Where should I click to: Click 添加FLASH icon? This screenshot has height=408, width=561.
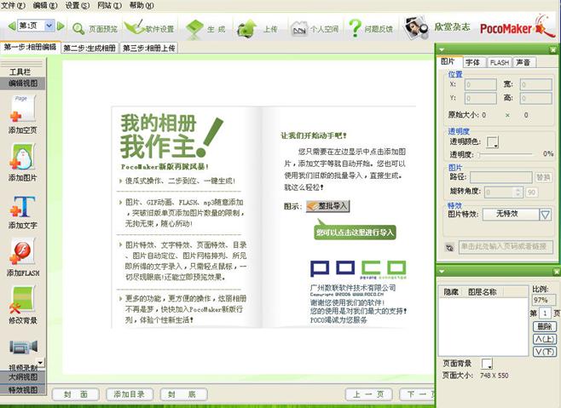[x=23, y=252]
